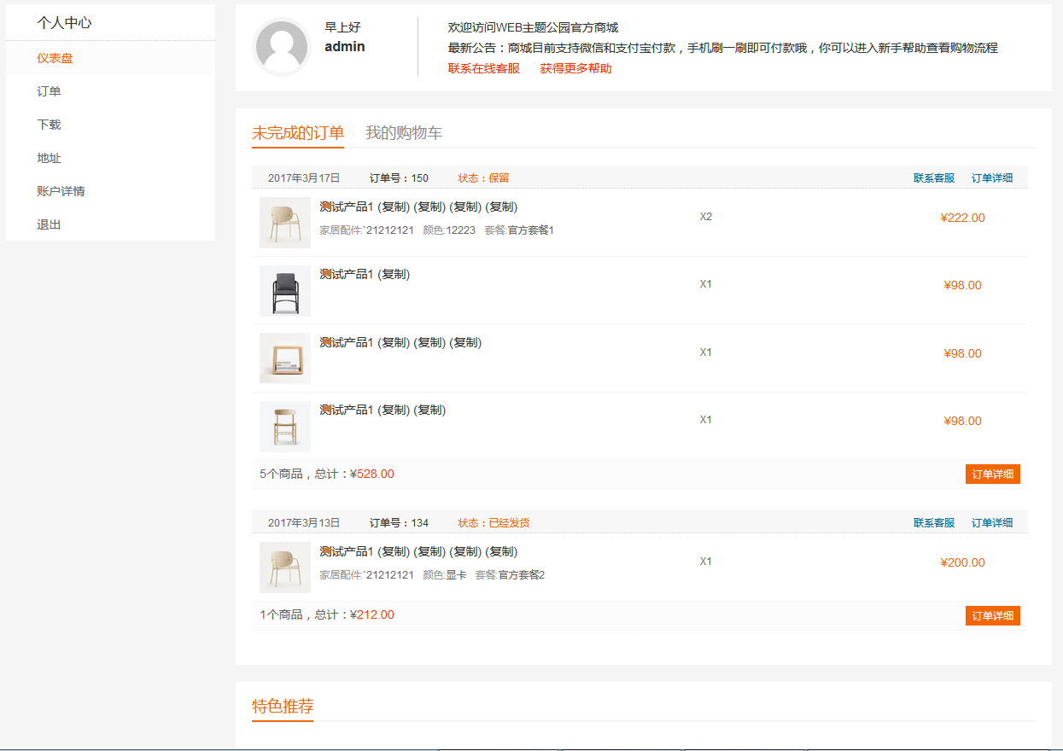
Task: Switch to the 我的购物车 tab
Action: pyautogui.click(x=404, y=133)
